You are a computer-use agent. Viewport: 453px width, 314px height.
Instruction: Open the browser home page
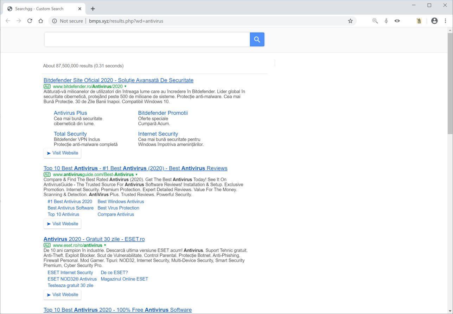tap(41, 21)
